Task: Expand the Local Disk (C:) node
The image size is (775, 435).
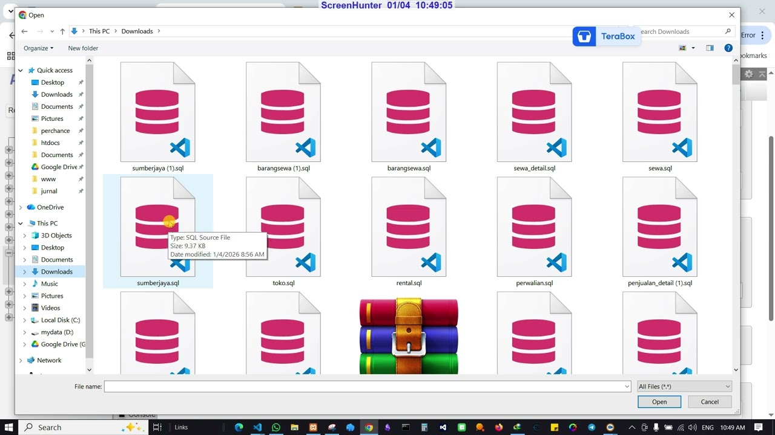Action: pyautogui.click(x=25, y=320)
